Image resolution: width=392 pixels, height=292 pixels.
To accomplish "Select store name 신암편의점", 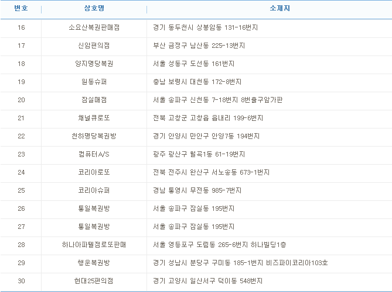I will click(x=94, y=46).
